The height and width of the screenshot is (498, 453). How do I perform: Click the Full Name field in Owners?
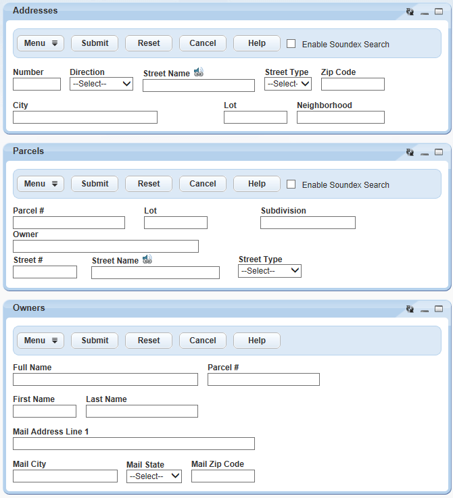pos(105,379)
